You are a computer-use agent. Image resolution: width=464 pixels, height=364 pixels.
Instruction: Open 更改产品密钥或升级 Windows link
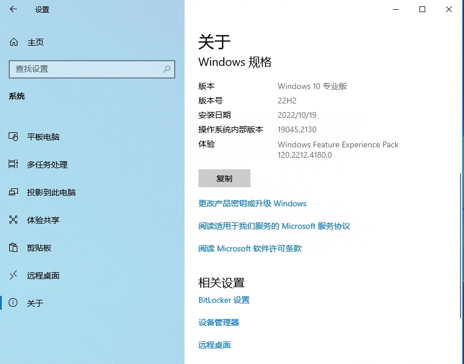pos(252,203)
